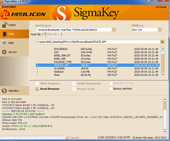This screenshot has height=141, width=170.
Task: Click the Rescue mode button
Action: (84, 89)
